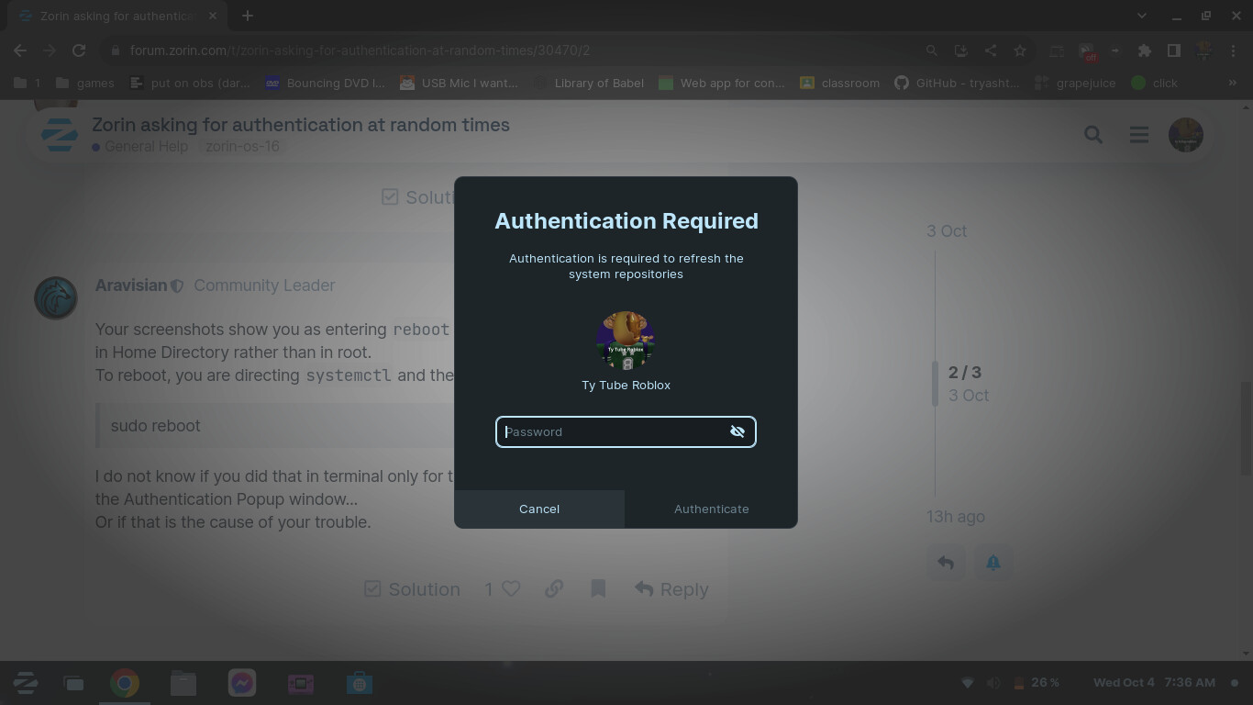Open the arrow extension icon
Viewport: 1253px width, 705px height.
(x=1115, y=50)
